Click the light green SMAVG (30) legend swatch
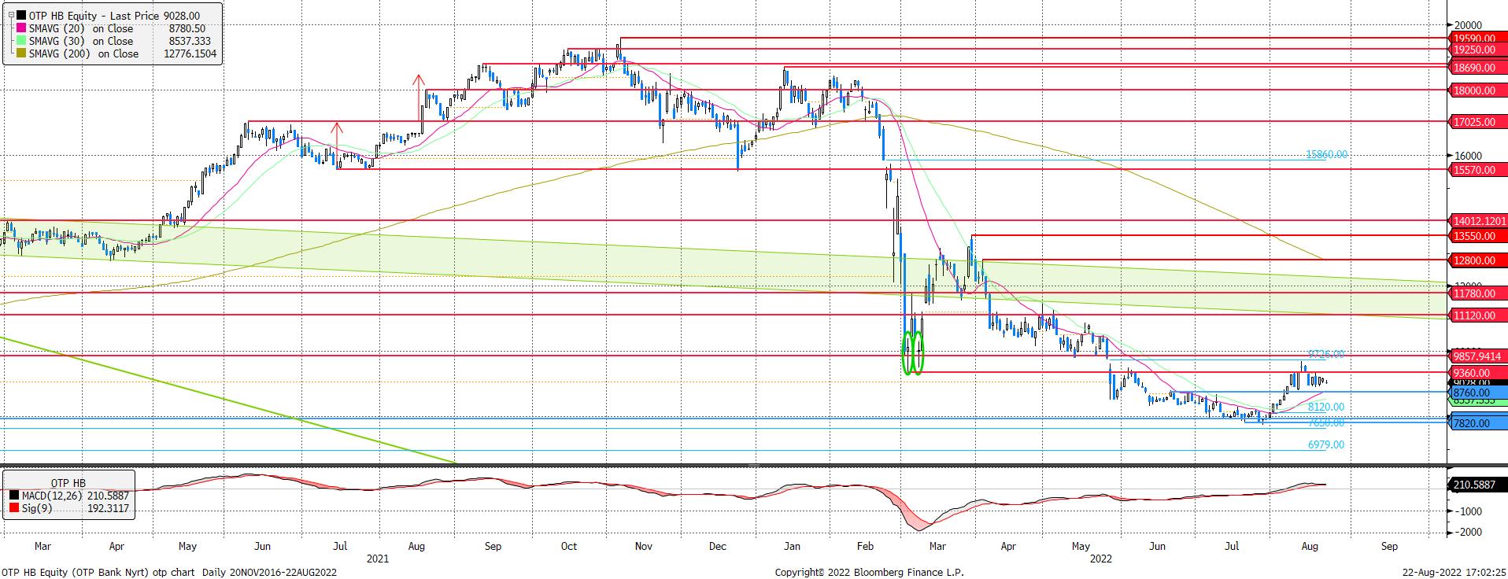This screenshot has height=579, width=1508. (20, 41)
